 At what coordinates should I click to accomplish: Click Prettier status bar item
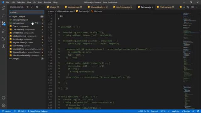[186, 111]
